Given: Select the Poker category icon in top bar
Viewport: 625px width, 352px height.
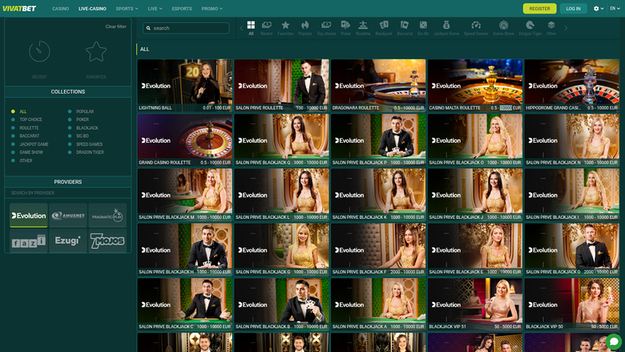Looking at the screenshot, I should pyautogui.click(x=345, y=28).
